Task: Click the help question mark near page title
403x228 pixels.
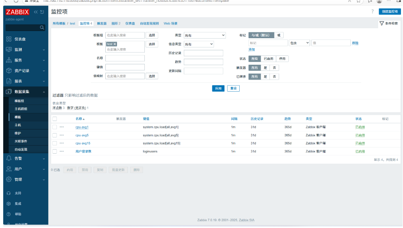Action: coord(372,12)
